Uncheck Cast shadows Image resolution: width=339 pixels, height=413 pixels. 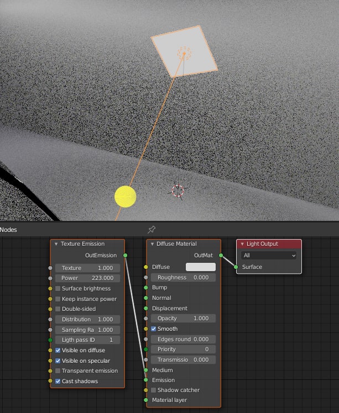click(x=58, y=381)
